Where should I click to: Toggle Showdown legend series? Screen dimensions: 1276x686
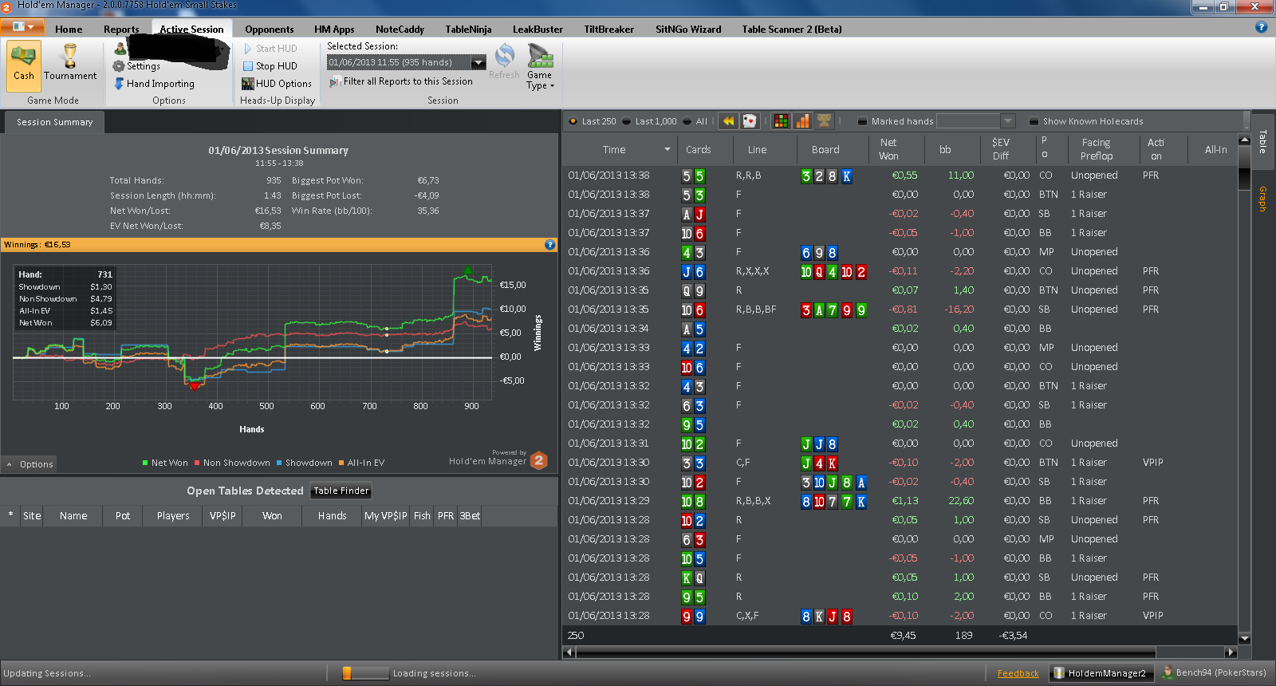pos(304,463)
